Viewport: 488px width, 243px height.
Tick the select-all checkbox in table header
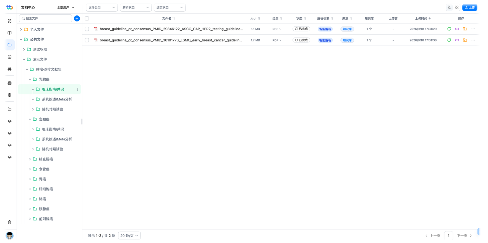pyautogui.click(x=87, y=19)
